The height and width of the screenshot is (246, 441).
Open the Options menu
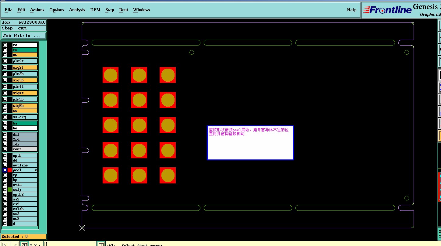coord(57,10)
